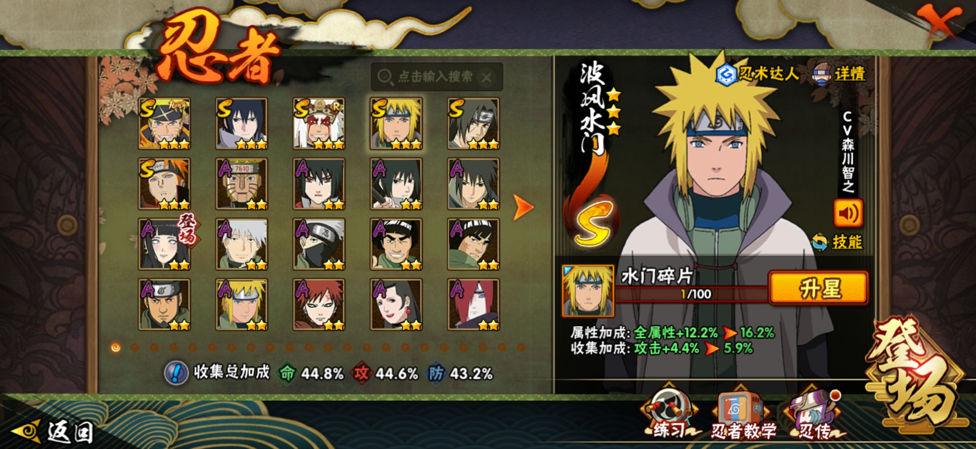Click the 升星 star upgrade button
The image size is (976, 449).
[x=819, y=288]
